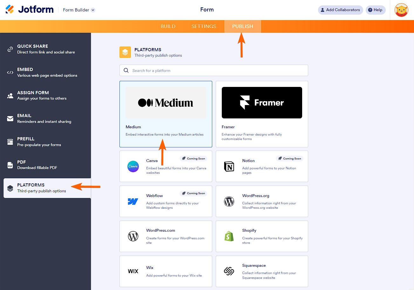The height and width of the screenshot is (290, 414).
Task: Open the Canva platform title
Action: [152, 161]
